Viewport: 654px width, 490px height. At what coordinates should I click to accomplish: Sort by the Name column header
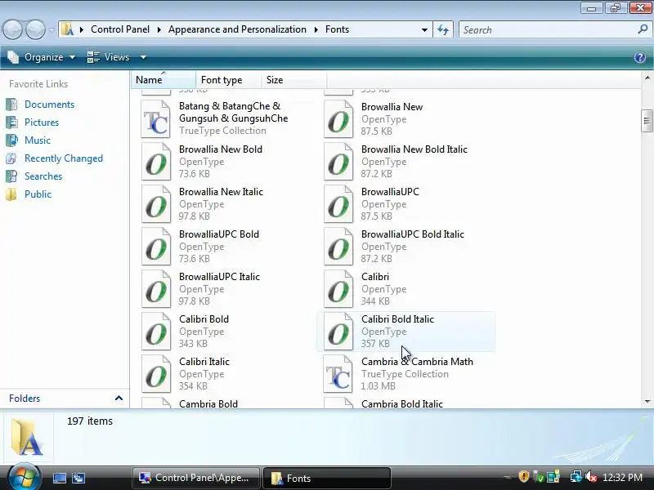coord(163,79)
